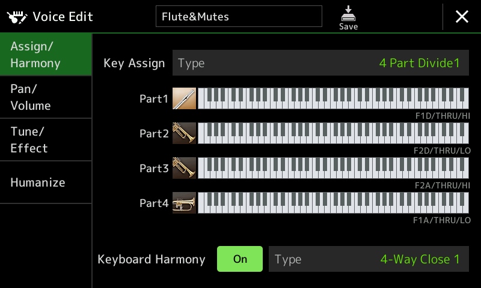Open the Humanize tab
The image size is (481, 288).
[46, 182]
